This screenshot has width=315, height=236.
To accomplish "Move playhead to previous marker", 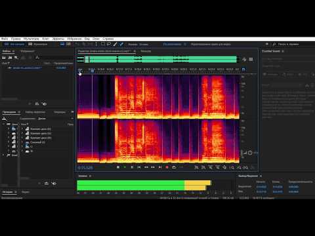I will pos(139,167).
